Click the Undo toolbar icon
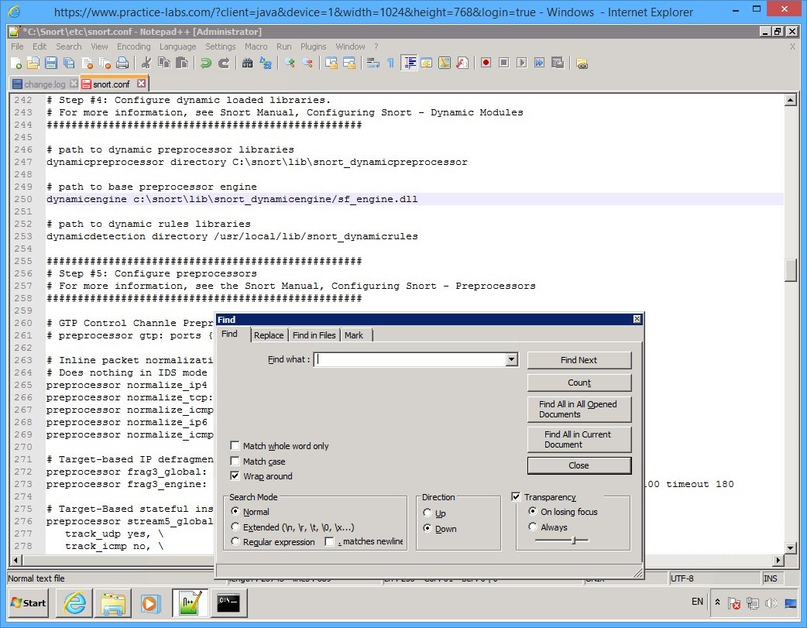The height and width of the screenshot is (628, 807). tap(205, 63)
